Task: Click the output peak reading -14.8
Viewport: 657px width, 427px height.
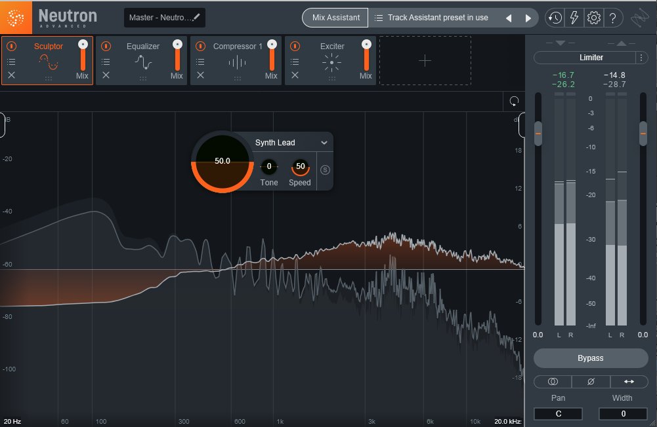Action: [614, 75]
